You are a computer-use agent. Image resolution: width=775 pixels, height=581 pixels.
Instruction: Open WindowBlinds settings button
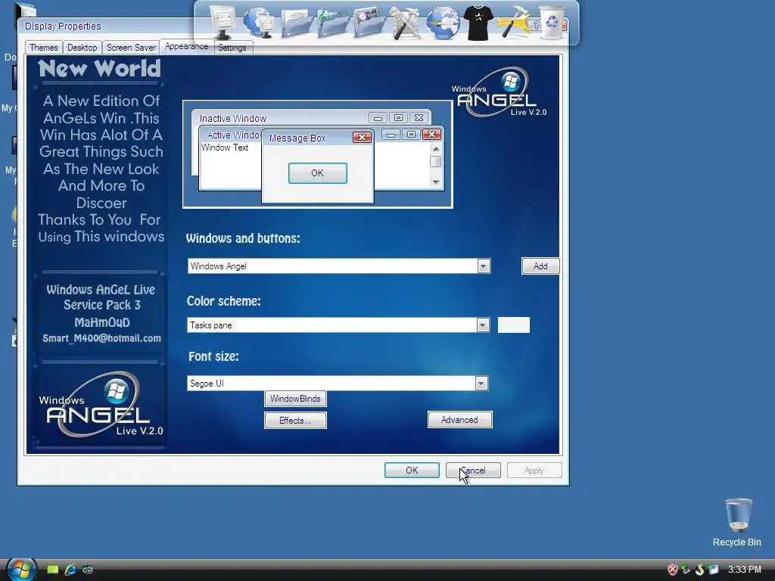(x=295, y=399)
